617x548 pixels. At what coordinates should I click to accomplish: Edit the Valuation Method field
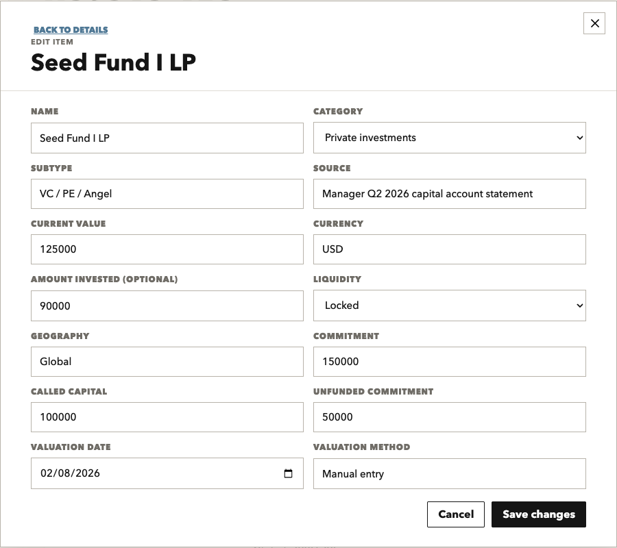(x=449, y=474)
